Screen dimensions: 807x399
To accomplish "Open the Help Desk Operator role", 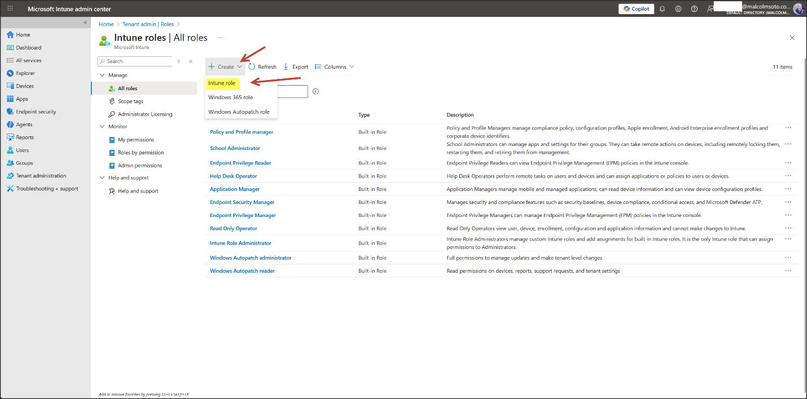I will coord(233,176).
